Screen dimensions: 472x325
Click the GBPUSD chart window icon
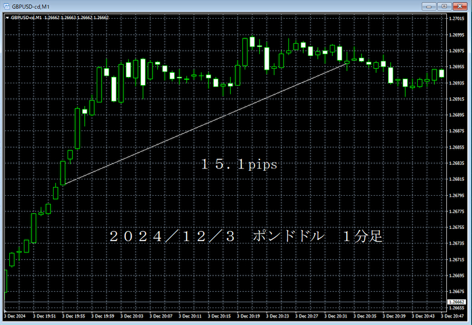[x=6, y=6]
